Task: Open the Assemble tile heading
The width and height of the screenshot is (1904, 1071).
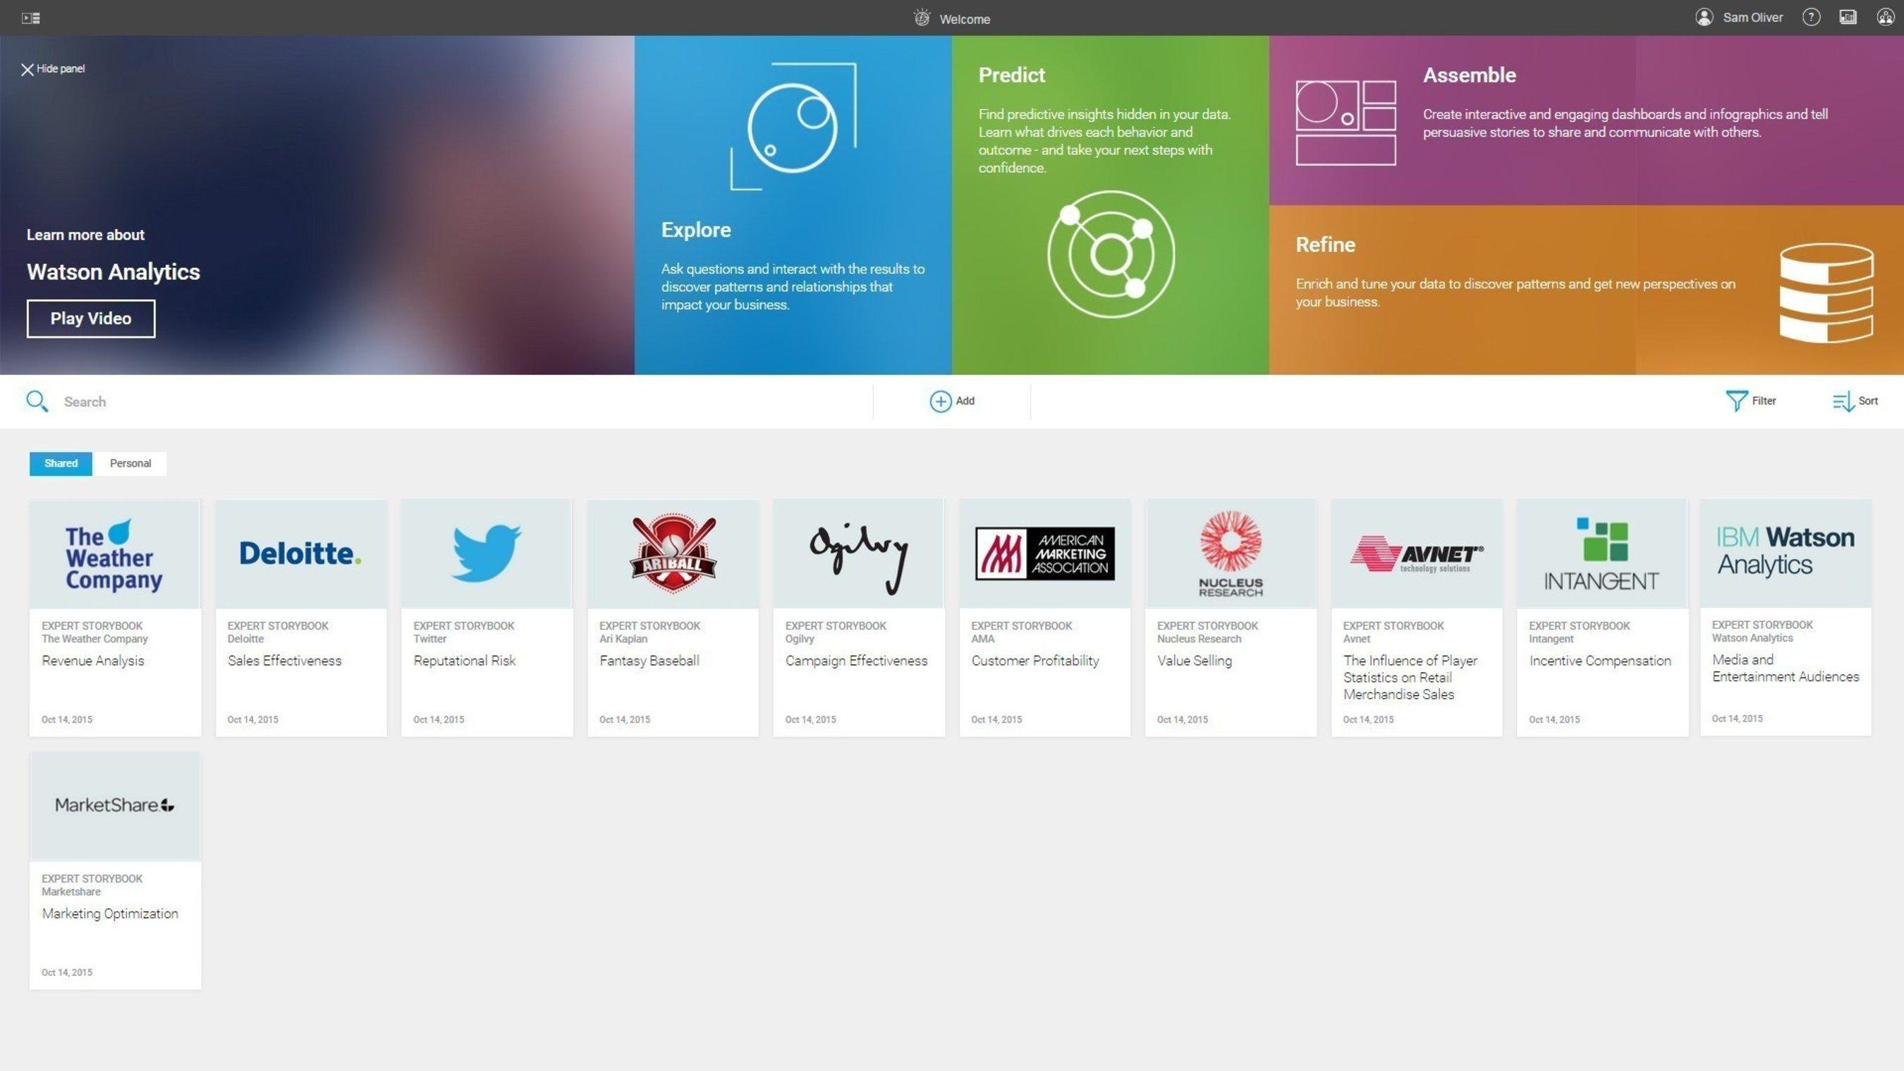Action: (1470, 75)
